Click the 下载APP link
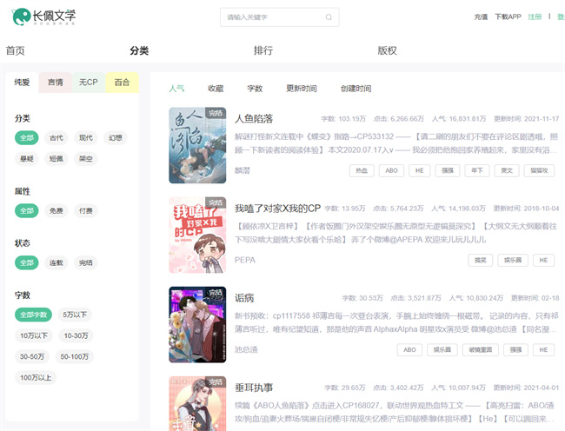The image size is (565, 431). point(508,17)
